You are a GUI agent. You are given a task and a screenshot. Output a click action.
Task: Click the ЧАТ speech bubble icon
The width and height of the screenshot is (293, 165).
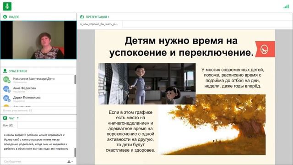pos(5,118)
